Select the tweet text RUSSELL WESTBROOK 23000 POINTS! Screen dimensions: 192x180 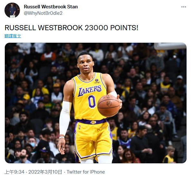pyautogui.click(x=72, y=28)
